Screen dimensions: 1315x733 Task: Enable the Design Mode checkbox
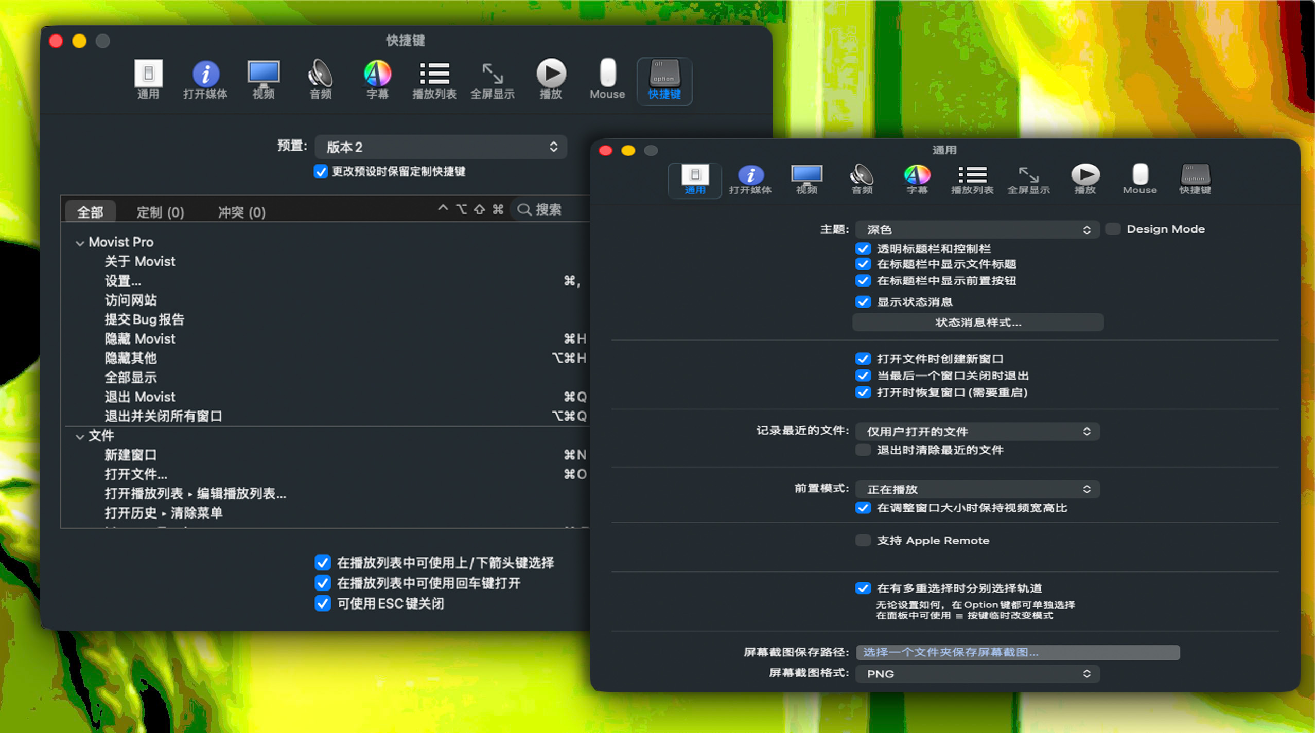click(1113, 229)
